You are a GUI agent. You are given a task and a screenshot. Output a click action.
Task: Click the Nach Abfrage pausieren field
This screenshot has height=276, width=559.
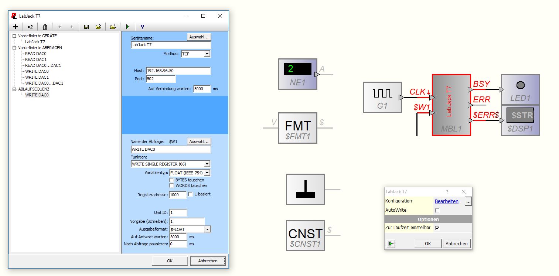coord(178,244)
